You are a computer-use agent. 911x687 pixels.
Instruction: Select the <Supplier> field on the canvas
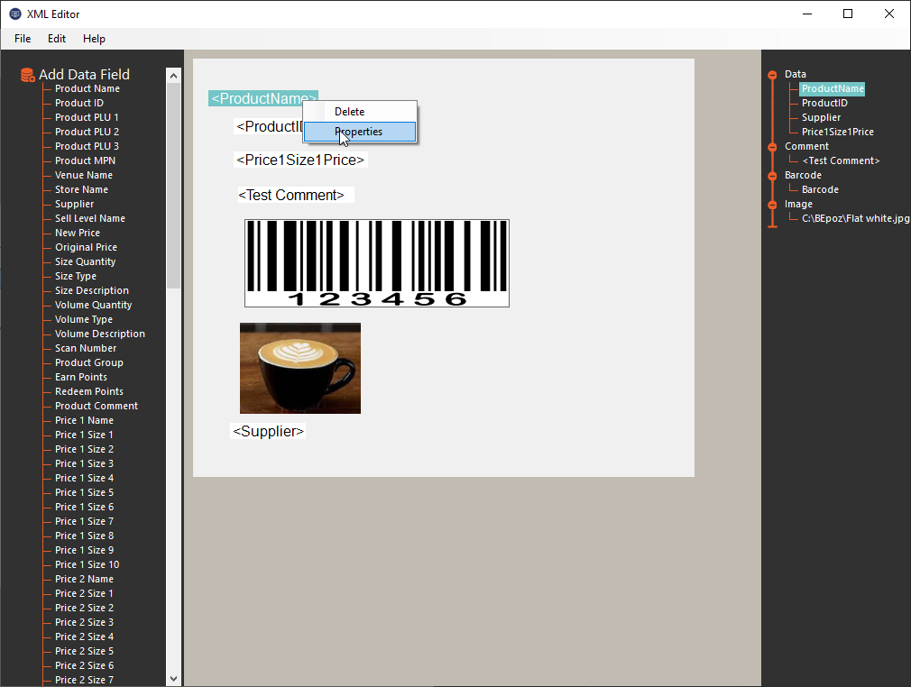268,432
